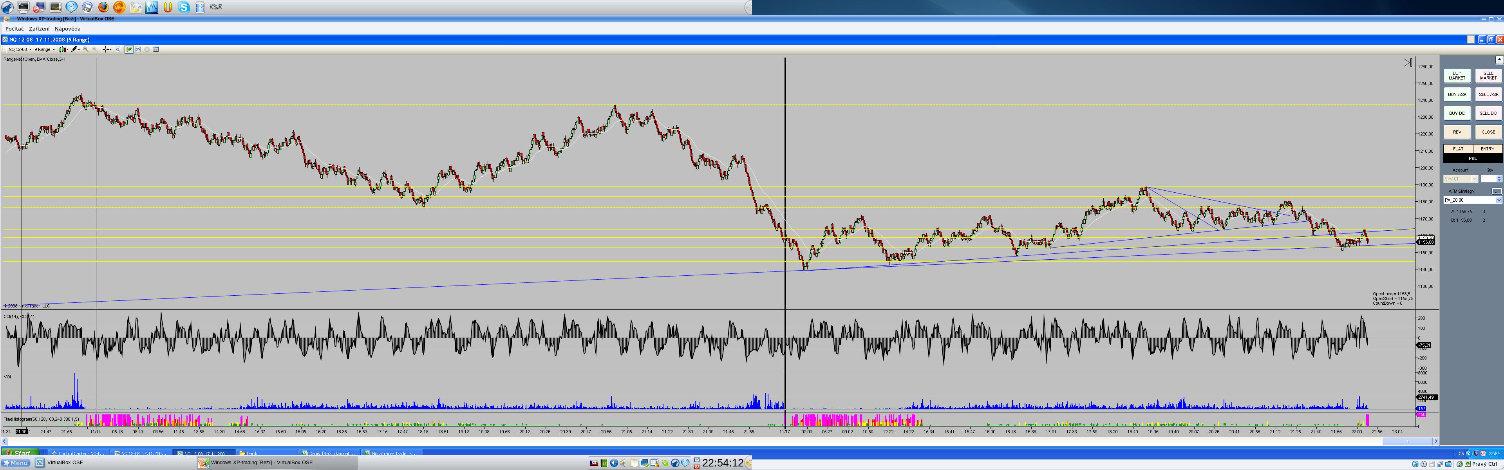Click the scroll to latest bar arrow
Viewport: 1504px width, 470px height.
point(1407,63)
